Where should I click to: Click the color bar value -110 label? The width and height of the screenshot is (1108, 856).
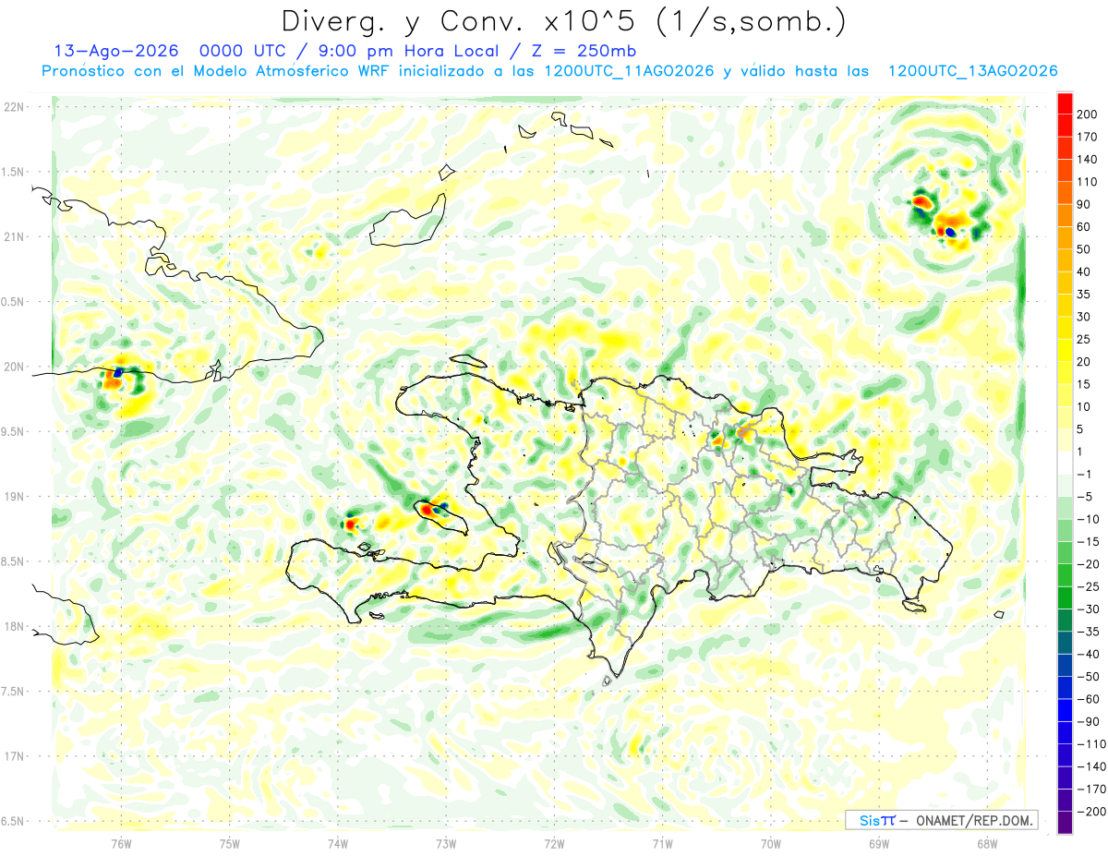coord(1090,743)
